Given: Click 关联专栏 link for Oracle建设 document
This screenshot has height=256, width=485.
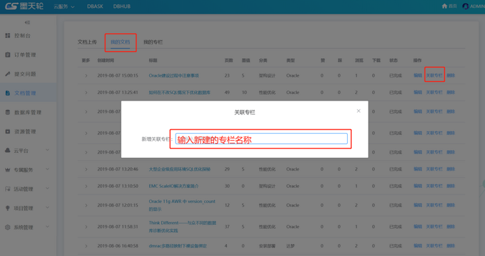Looking at the screenshot, I should (x=434, y=75).
